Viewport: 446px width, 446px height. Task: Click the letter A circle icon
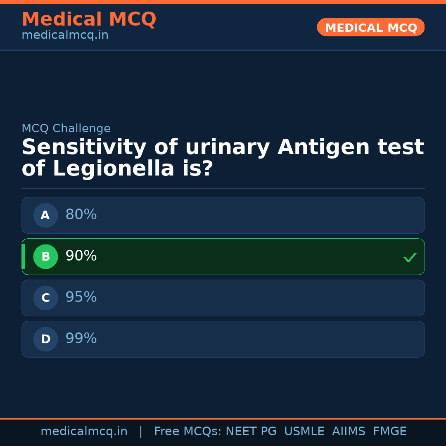(45, 215)
